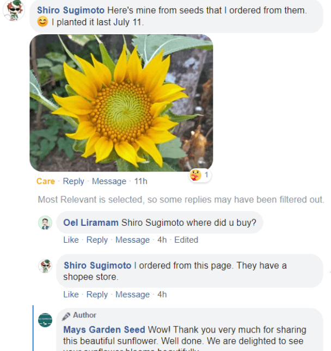The height and width of the screenshot is (351, 331).
Task: Like Oel Liramam's comment
Action: [71, 240]
